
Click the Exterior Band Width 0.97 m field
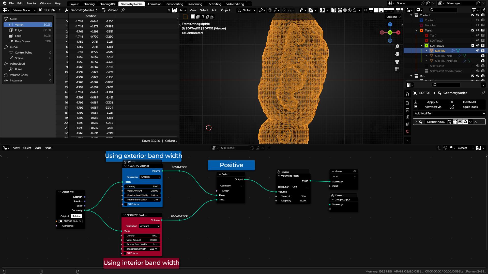point(142,195)
